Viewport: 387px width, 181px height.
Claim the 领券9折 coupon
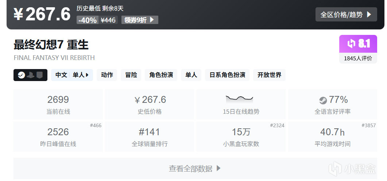click(140, 20)
